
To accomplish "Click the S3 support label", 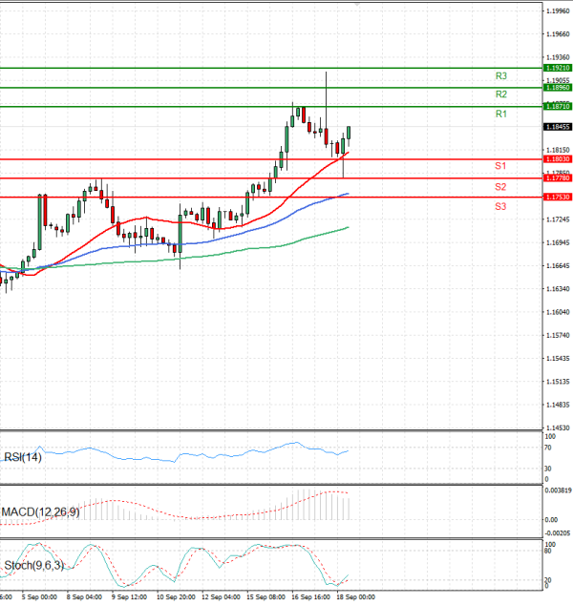I will pos(500,206).
